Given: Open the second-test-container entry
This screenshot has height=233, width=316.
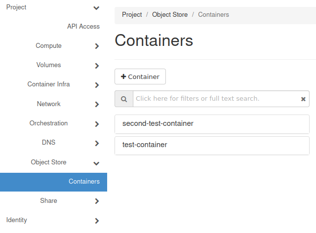Looking at the screenshot, I should [158, 123].
